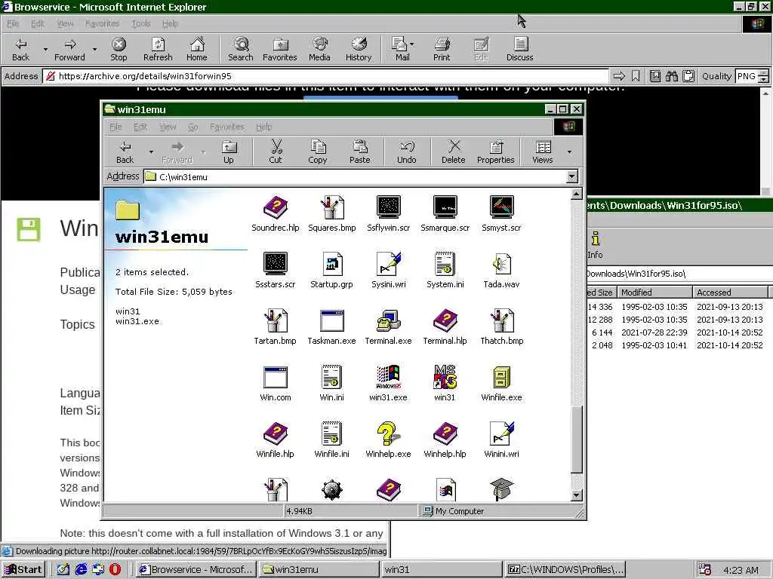Click Paste in win31emu toolbar
The width and height of the screenshot is (773, 579).
[360, 152]
